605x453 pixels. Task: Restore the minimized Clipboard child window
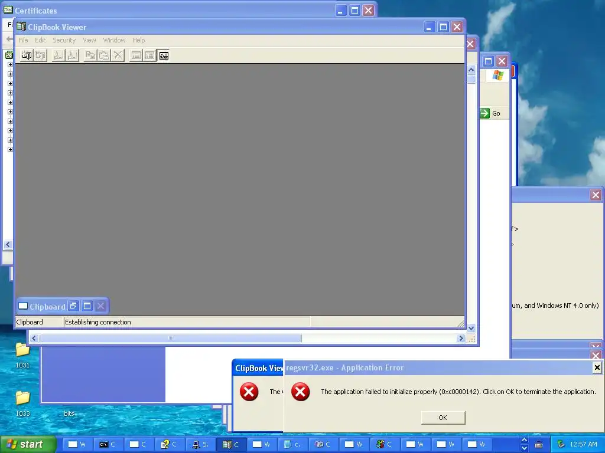coord(73,306)
